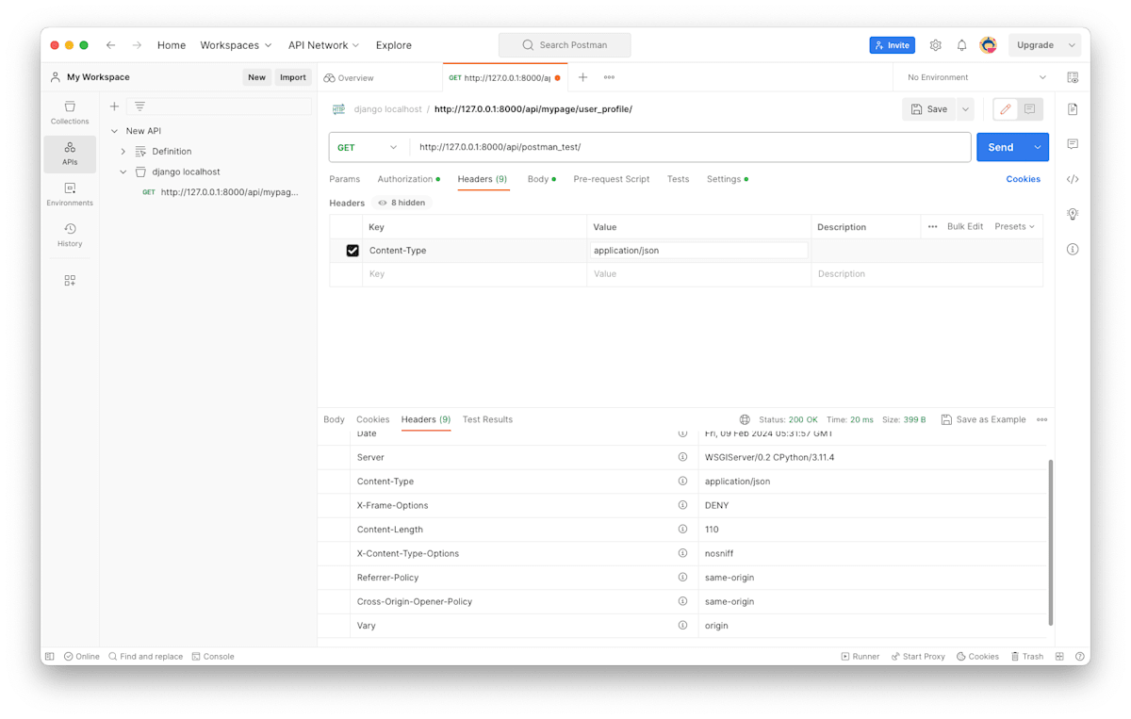
Task: Open network globe icon in response bar
Action: pos(745,419)
